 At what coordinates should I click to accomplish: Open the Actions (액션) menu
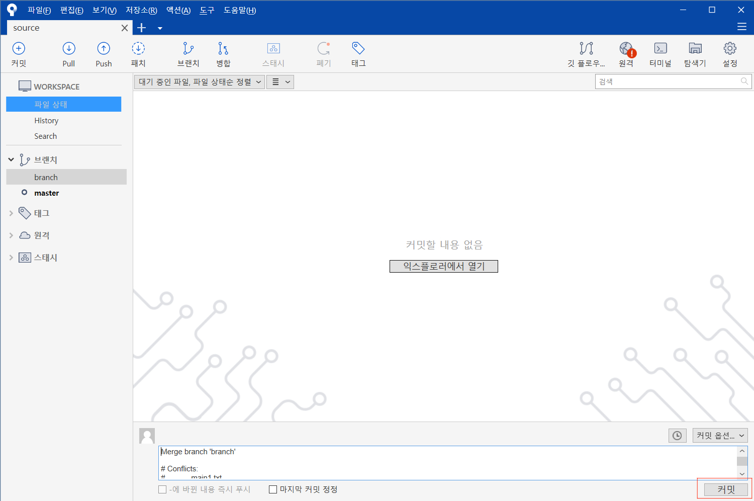pos(178,10)
